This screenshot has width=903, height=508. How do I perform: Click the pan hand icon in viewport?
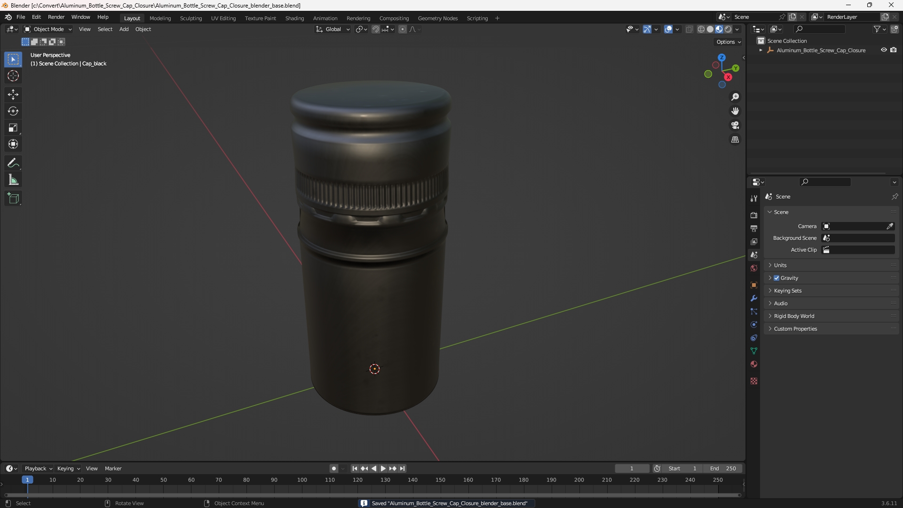(x=735, y=111)
